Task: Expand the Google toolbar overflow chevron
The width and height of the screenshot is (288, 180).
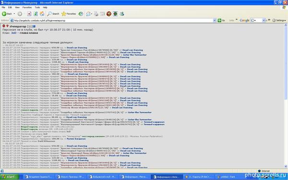Action: 269,20
